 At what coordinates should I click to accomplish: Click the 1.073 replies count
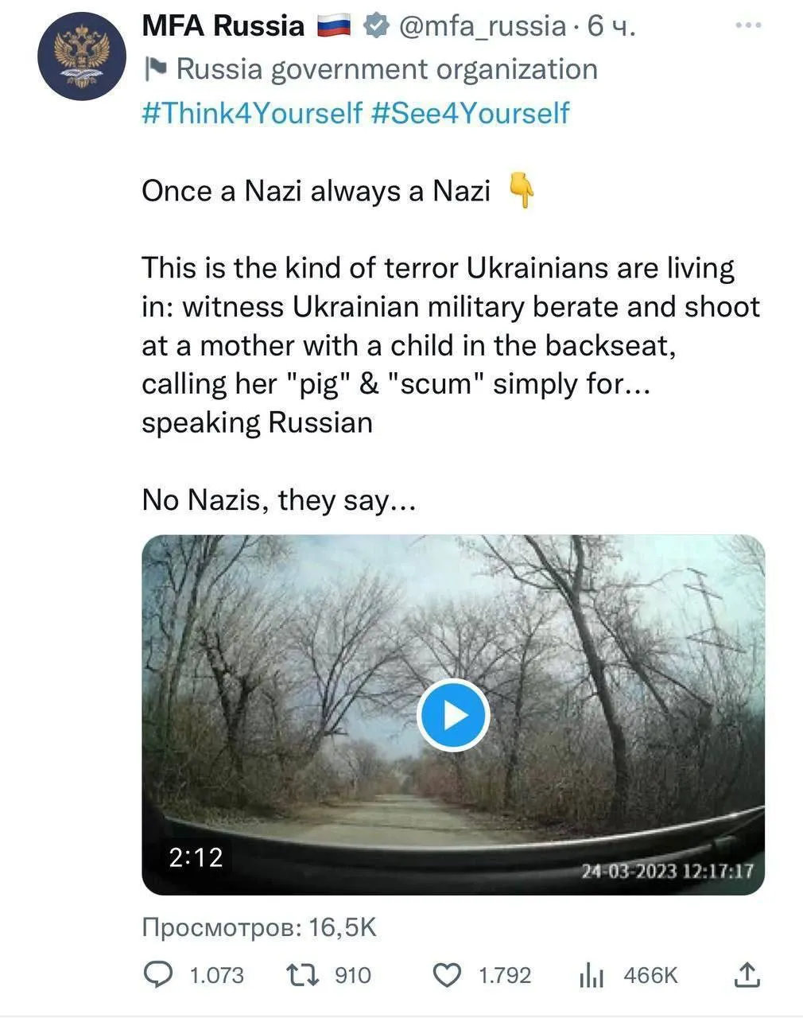(216, 975)
